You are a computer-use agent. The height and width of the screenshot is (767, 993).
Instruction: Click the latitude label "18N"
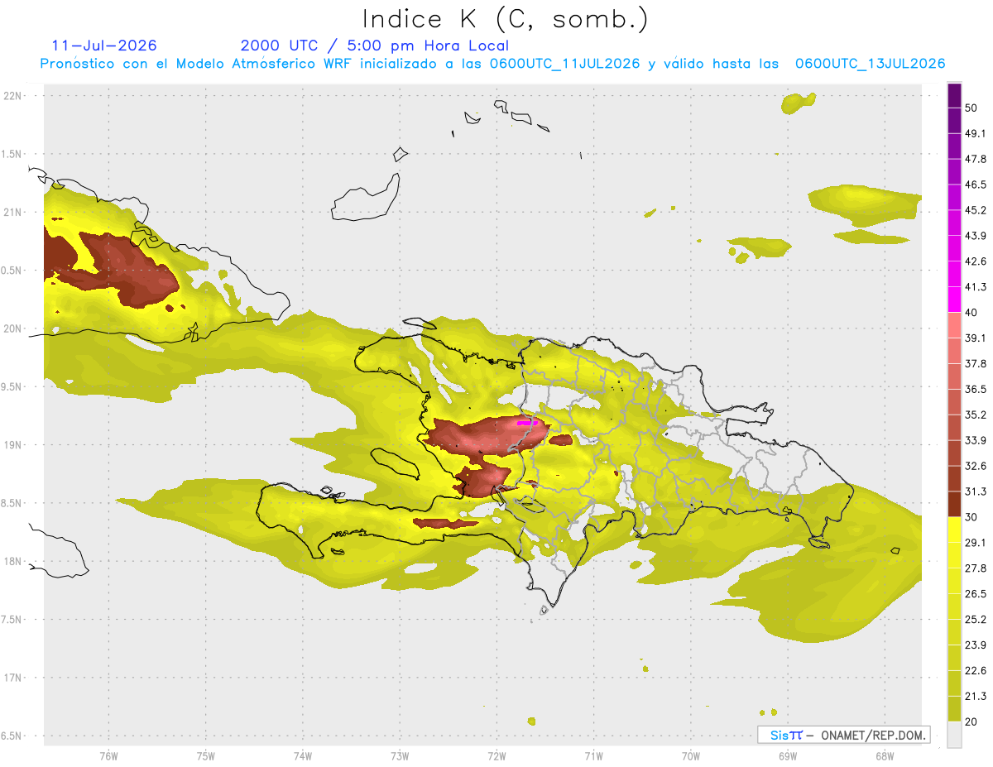(14, 562)
